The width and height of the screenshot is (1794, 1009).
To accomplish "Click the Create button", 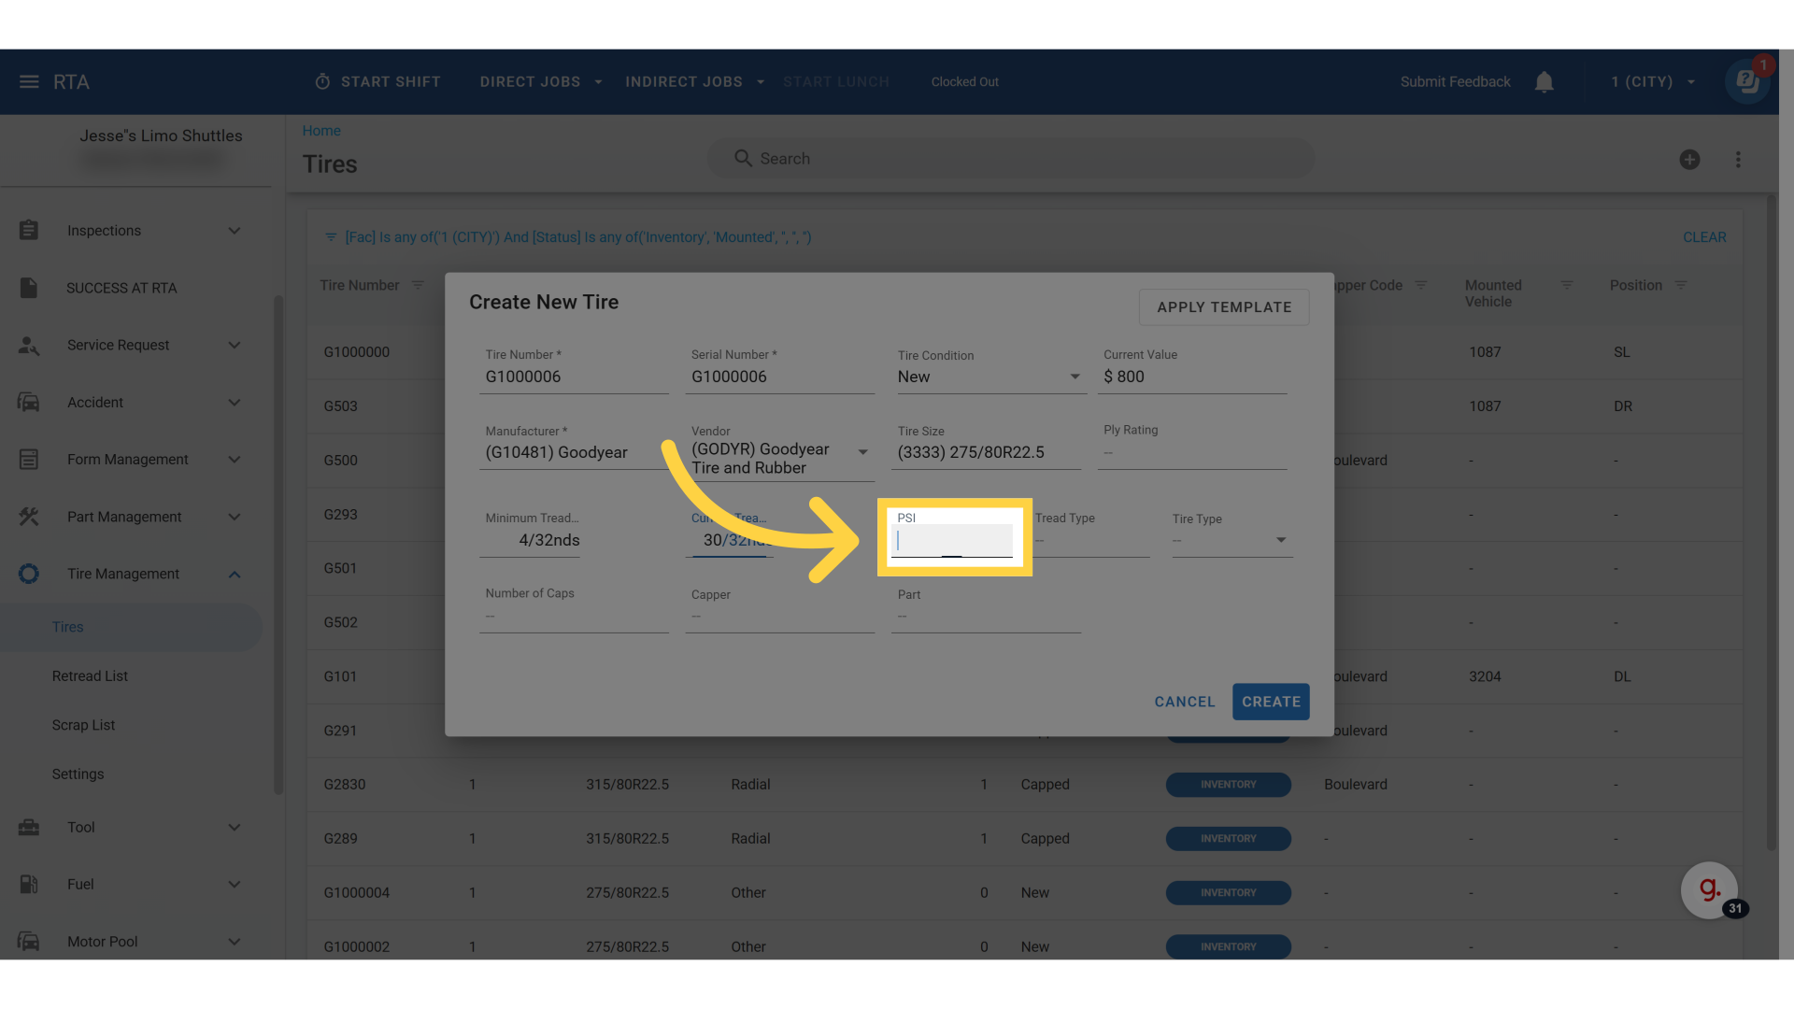I will [x=1270, y=702].
